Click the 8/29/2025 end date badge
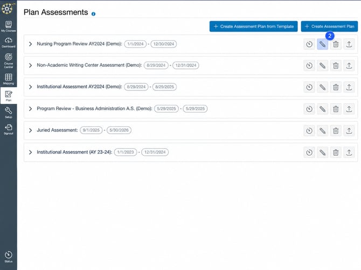 point(165,87)
